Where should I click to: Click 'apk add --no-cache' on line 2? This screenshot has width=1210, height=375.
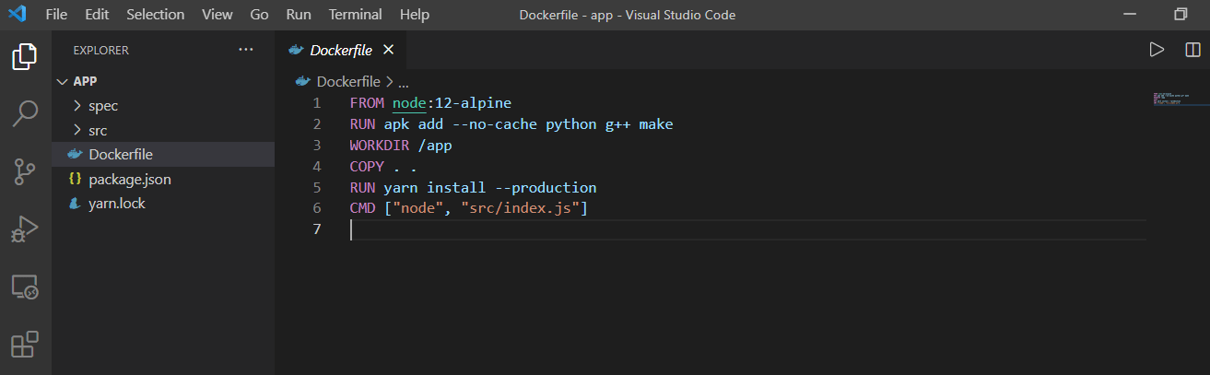[x=461, y=123]
